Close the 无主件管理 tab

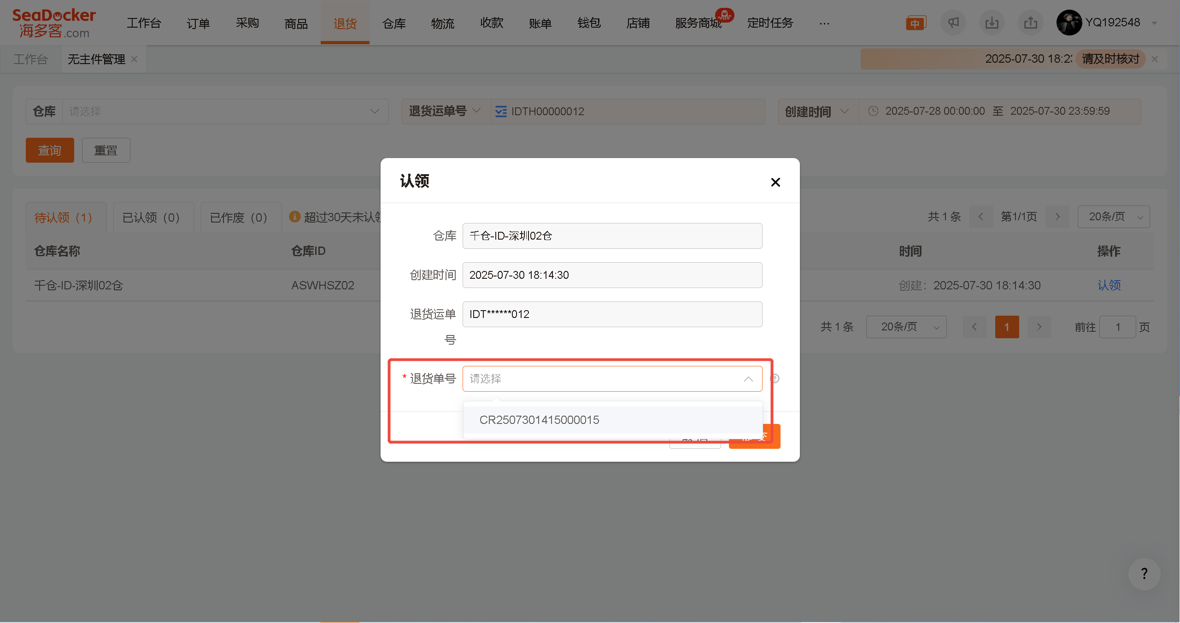[x=134, y=59]
